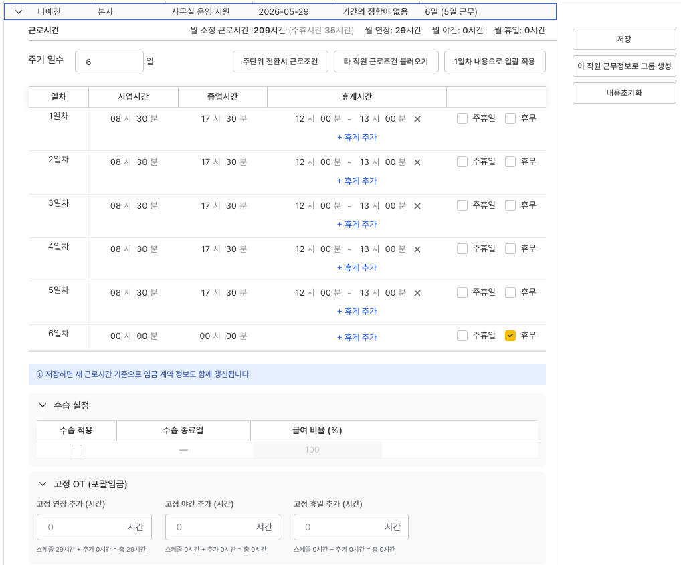Check 휴무 for 1일차
Screen dimensions: 681x565
[x=510, y=118]
